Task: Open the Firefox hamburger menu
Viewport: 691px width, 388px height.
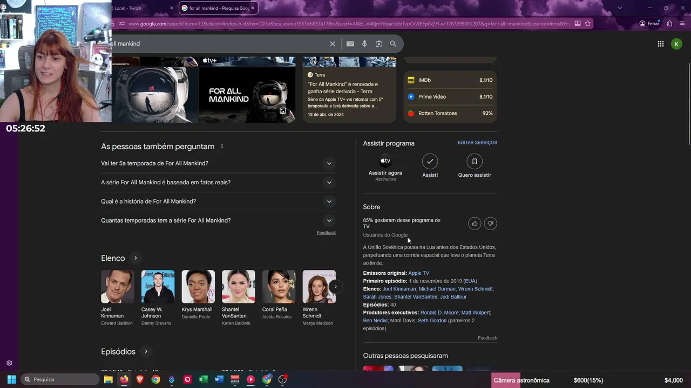Action: click(x=683, y=24)
